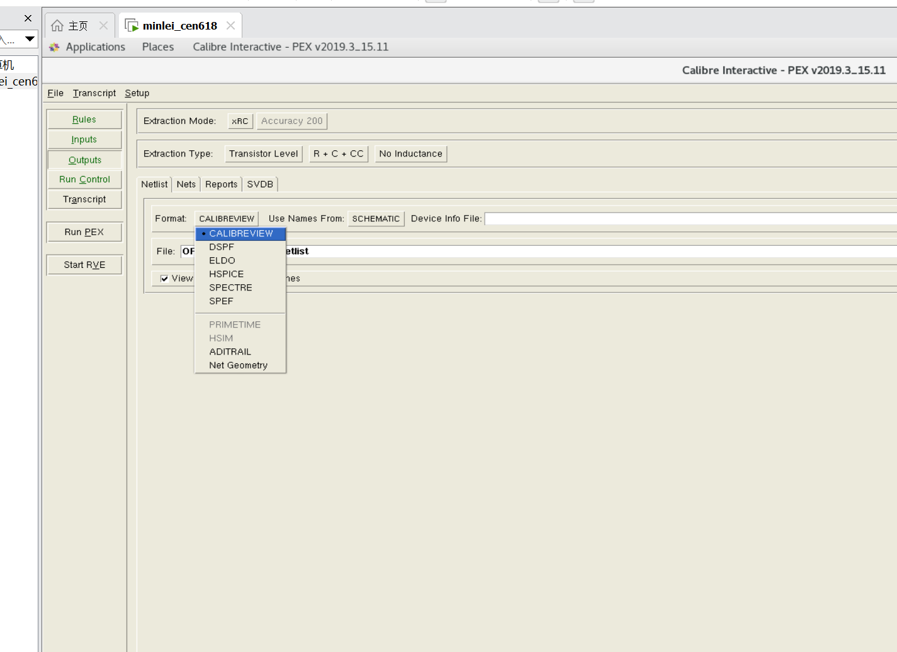Select HSPICE from the format list
Image resolution: width=897 pixels, height=652 pixels.
tap(227, 274)
